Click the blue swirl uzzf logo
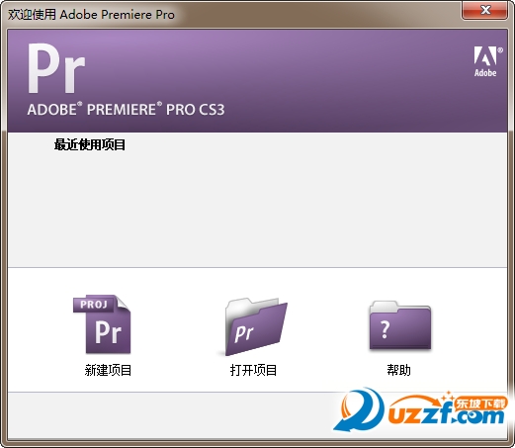The height and width of the screenshot is (448, 515). pyautogui.click(x=359, y=410)
